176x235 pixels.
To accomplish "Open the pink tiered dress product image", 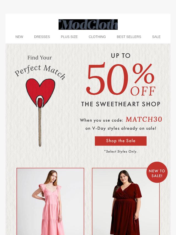I will 50,201.
